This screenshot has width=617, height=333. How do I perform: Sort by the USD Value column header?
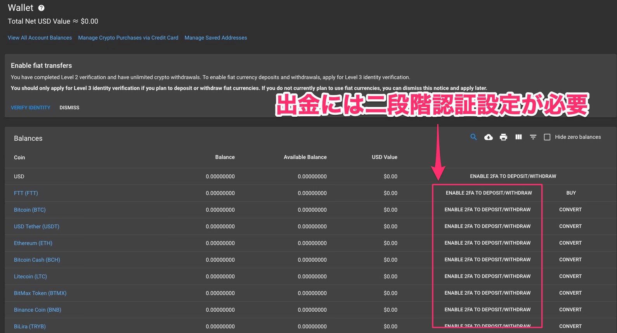[x=384, y=157]
